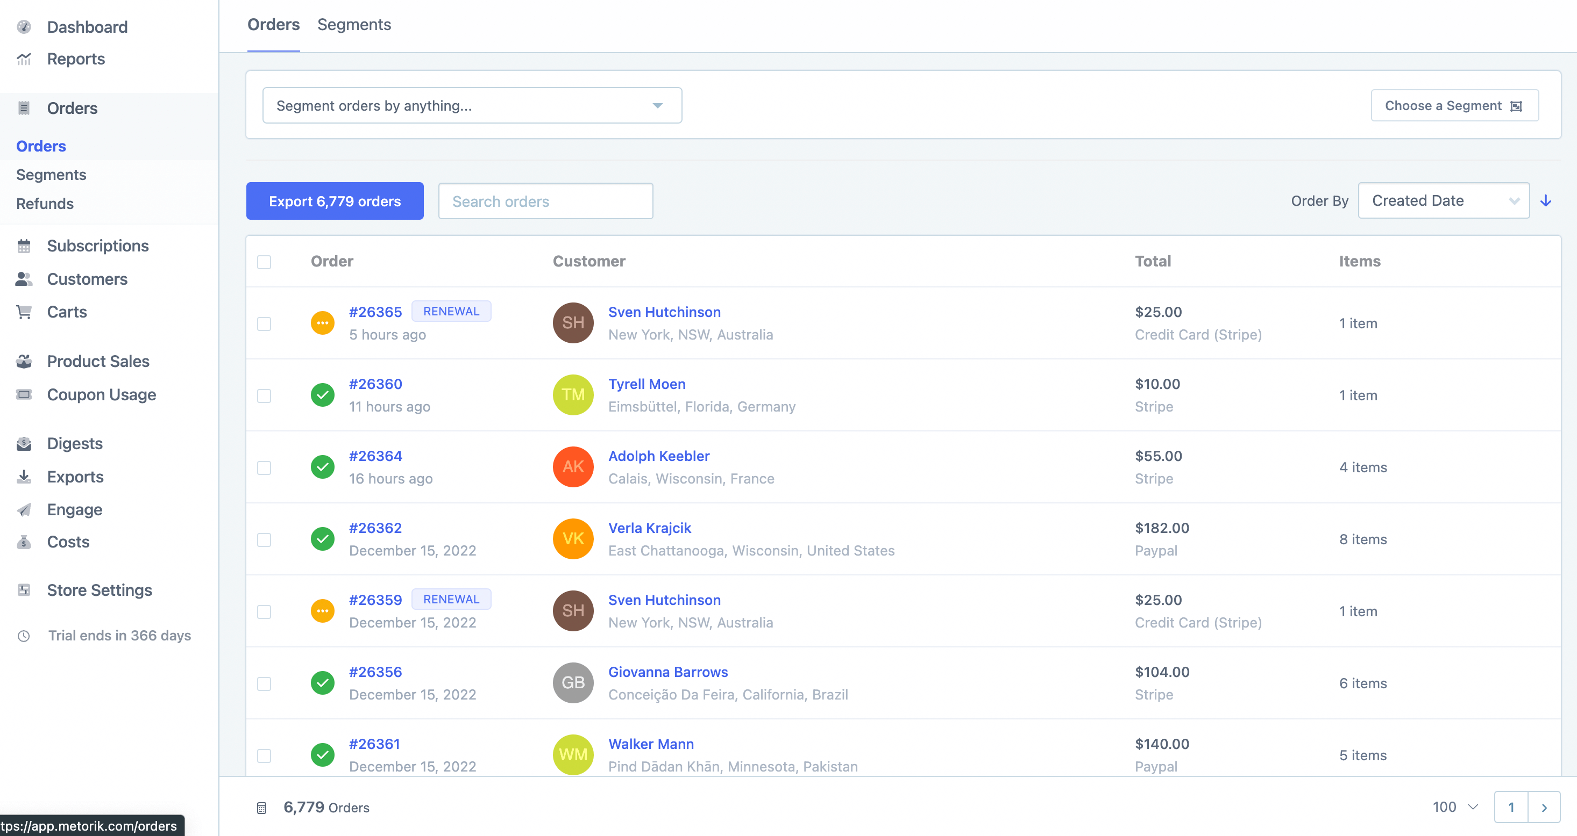1577x836 pixels.
Task: Select Refunds in the sidebar menu
Action: click(45, 204)
